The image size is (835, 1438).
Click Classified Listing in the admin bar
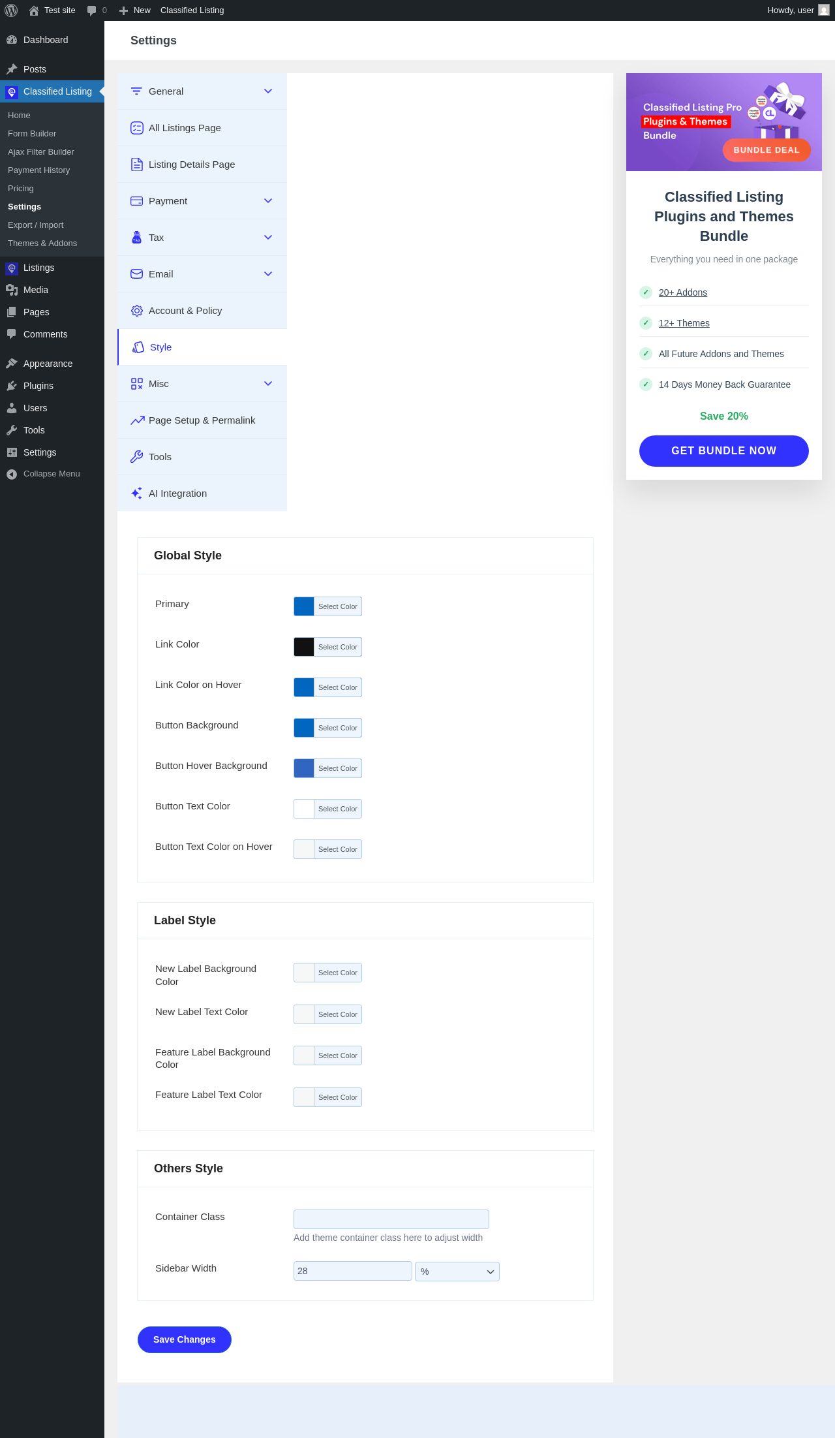(192, 10)
